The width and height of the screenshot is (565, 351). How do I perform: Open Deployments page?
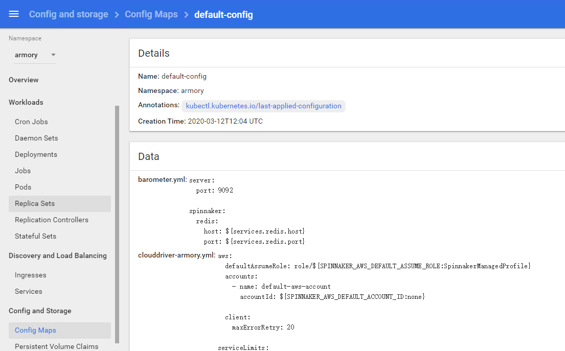coord(36,154)
